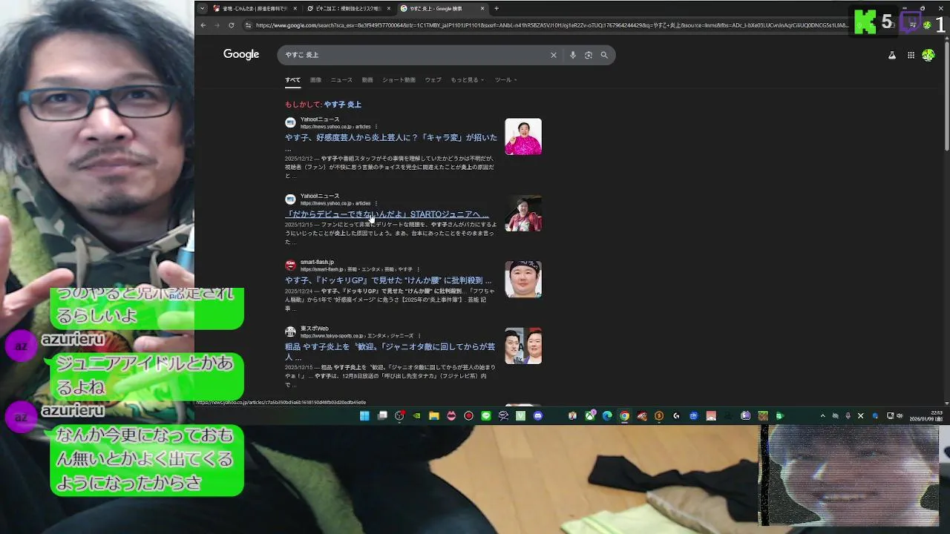
Task: Expand the ツール dropdown
Action: pyautogui.click(x=505, y=80)
